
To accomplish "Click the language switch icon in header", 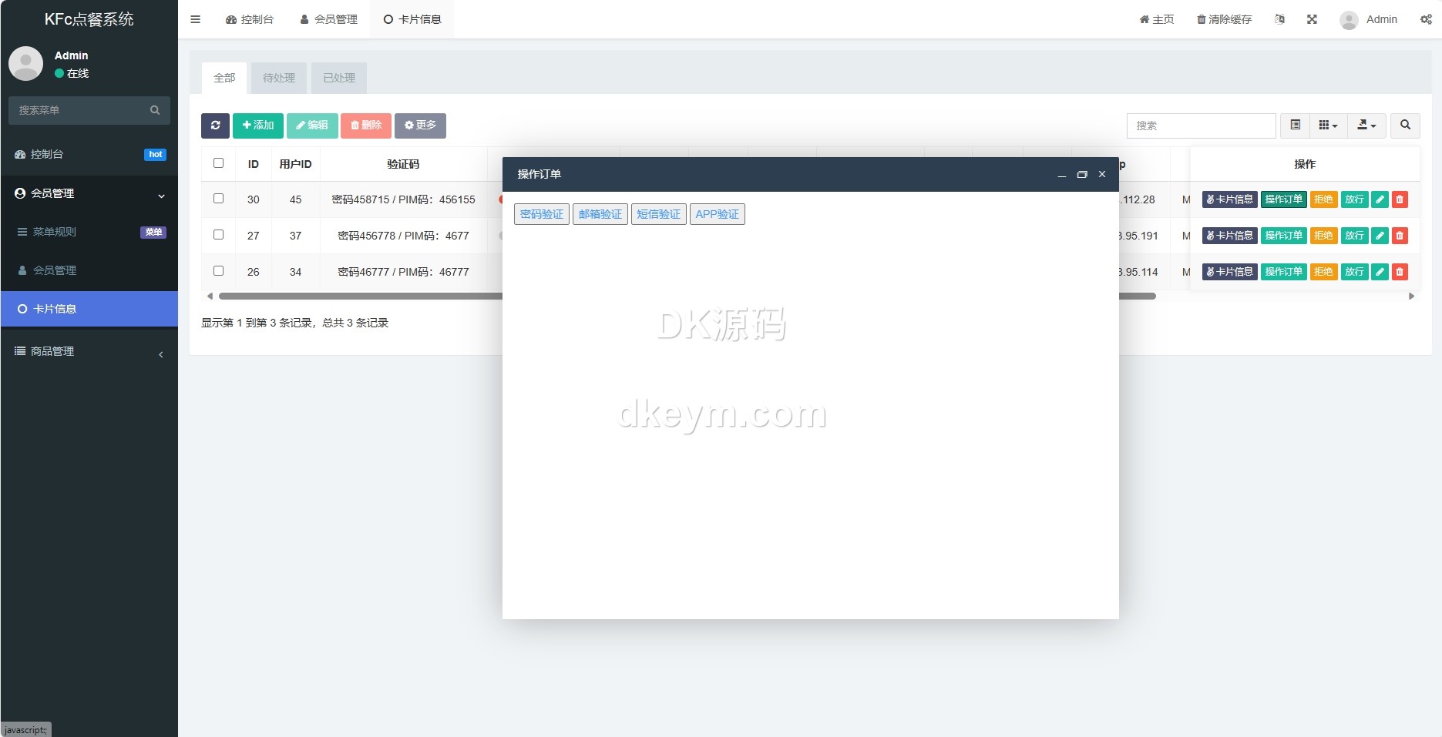I will pos(1279,19).
